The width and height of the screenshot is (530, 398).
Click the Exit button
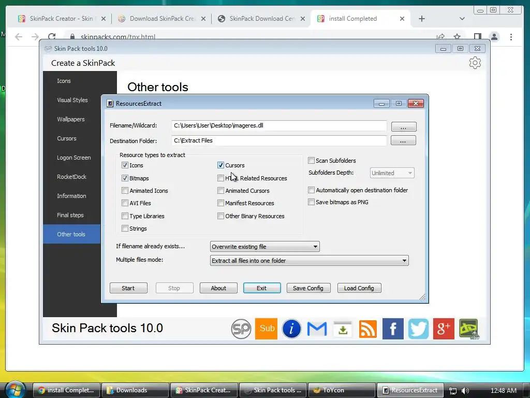click(262, 288)
